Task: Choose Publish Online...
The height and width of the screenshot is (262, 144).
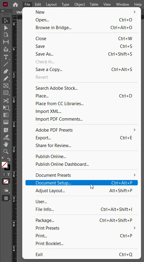Action: click(82, 157)
